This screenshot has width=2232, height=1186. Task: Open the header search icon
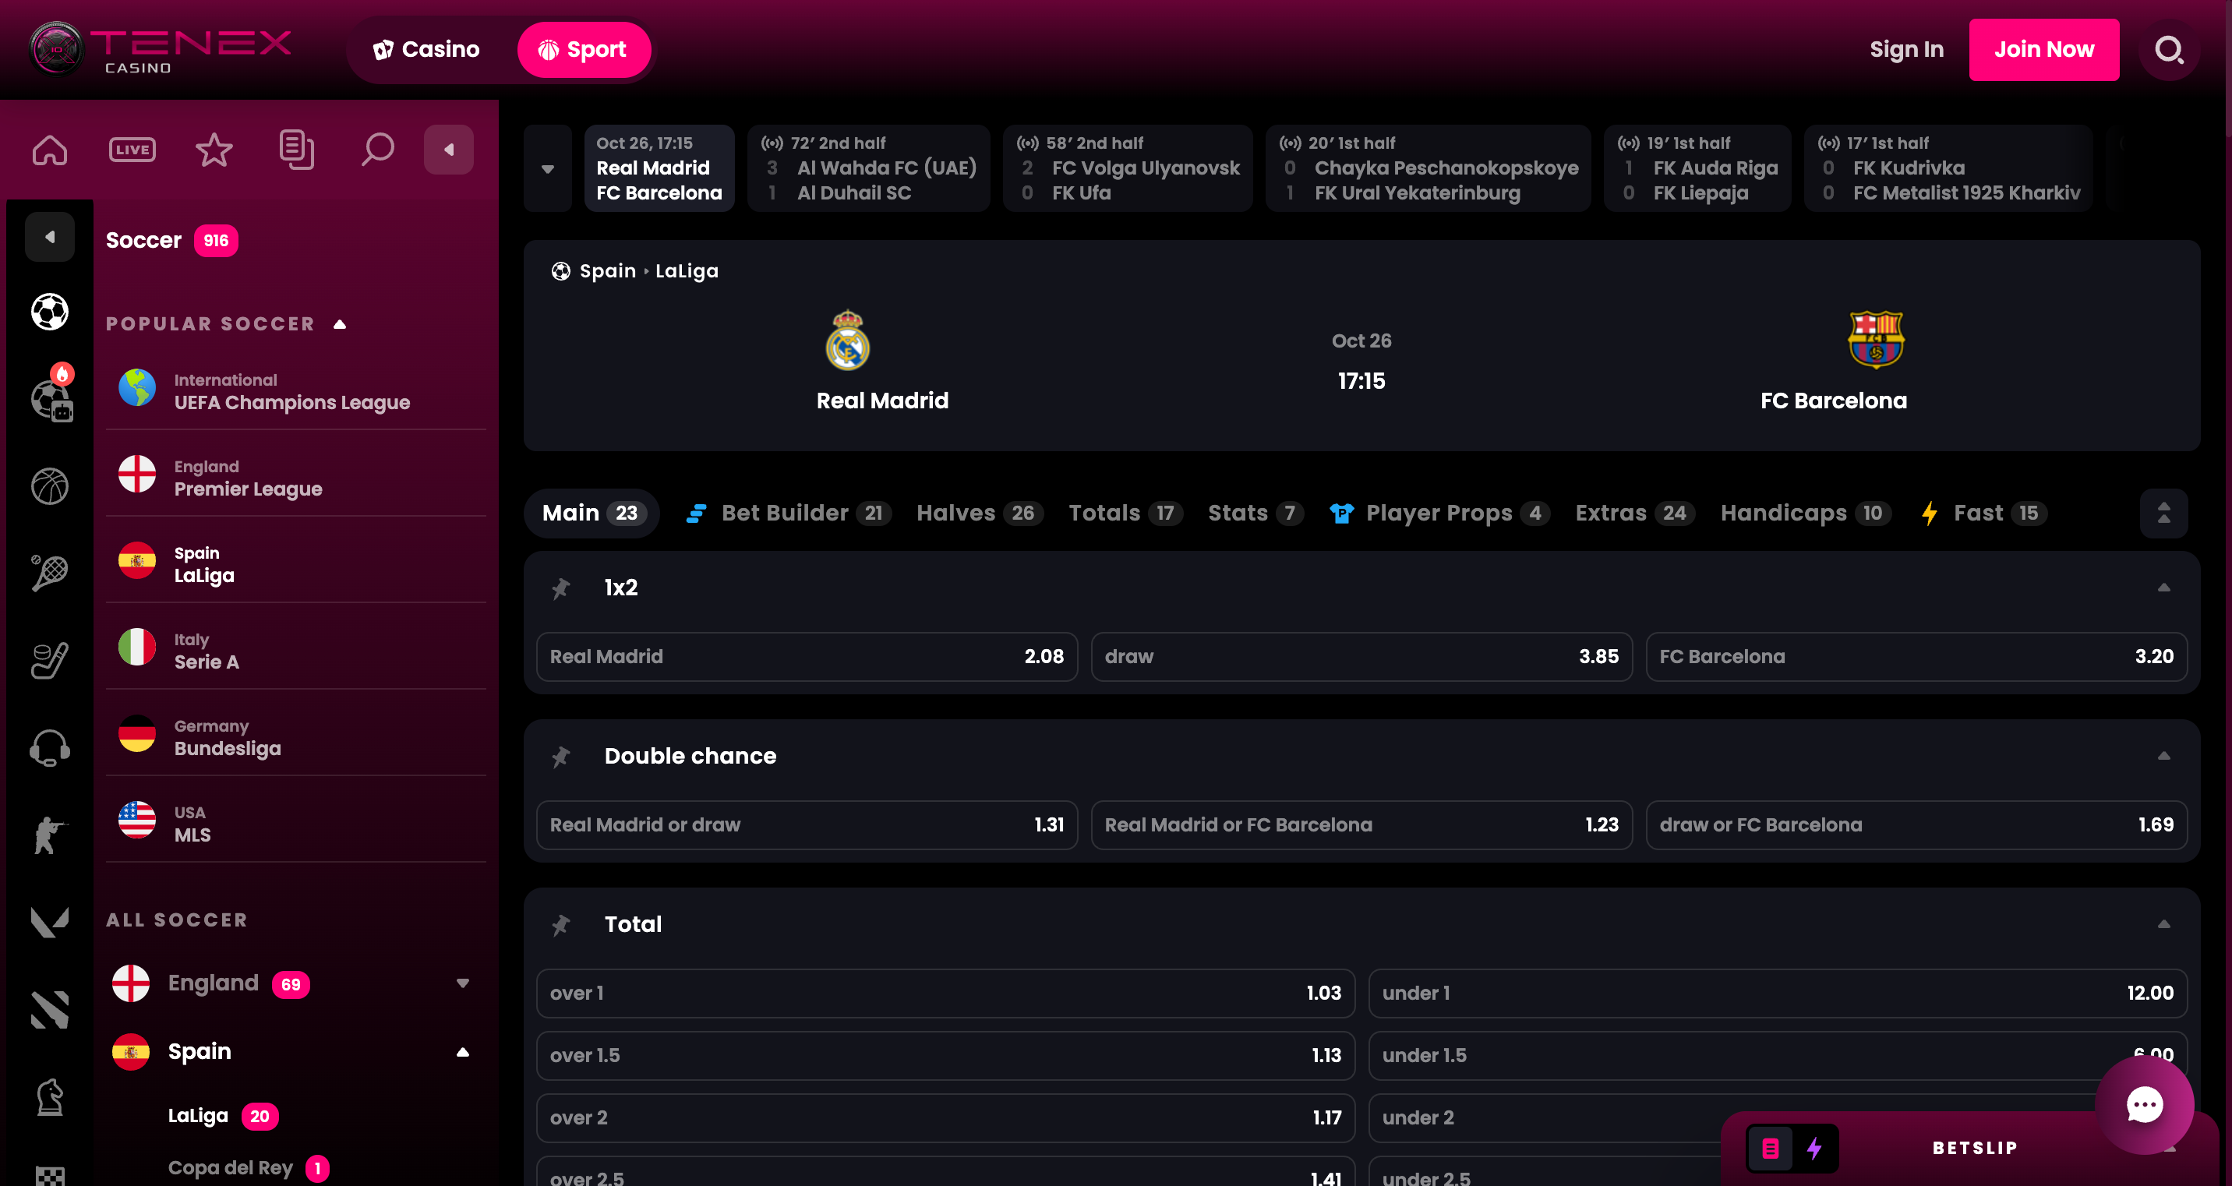click(x=2169, y=50)
